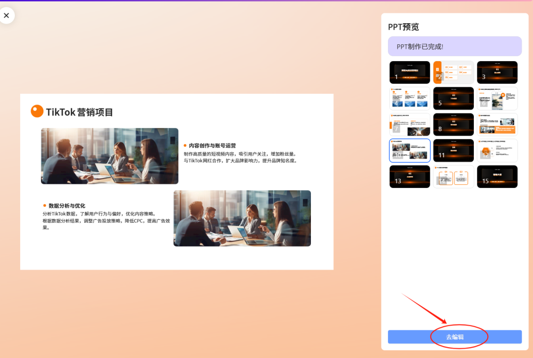Select slide thumbnail 14
This screenshot has height=358, width=533.
pos(454,177)
